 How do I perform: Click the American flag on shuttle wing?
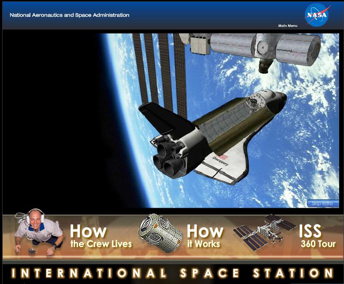[224, 157]
